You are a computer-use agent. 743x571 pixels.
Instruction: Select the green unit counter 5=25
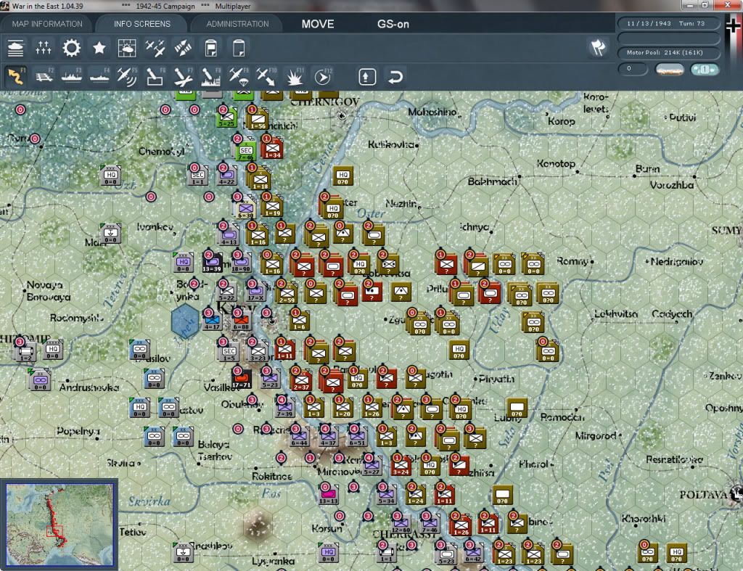(226, 118)
